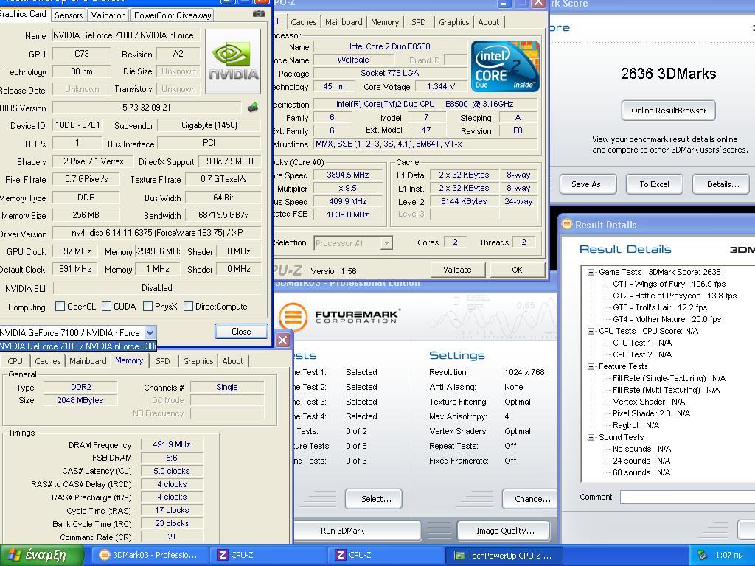The image size is (755, 566).
Task: Click the BIOS Version field 5.73.32.09.21
Action: (x=147, y=108)
